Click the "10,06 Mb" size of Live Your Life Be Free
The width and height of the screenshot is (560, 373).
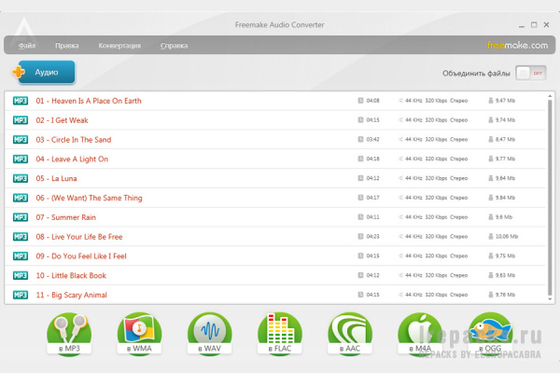click(x=507, y=237)
